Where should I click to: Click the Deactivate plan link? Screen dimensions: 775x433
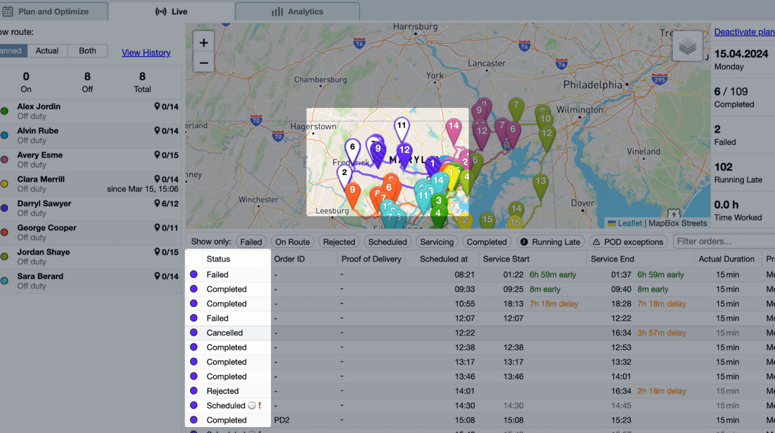[x=744, y=32]
